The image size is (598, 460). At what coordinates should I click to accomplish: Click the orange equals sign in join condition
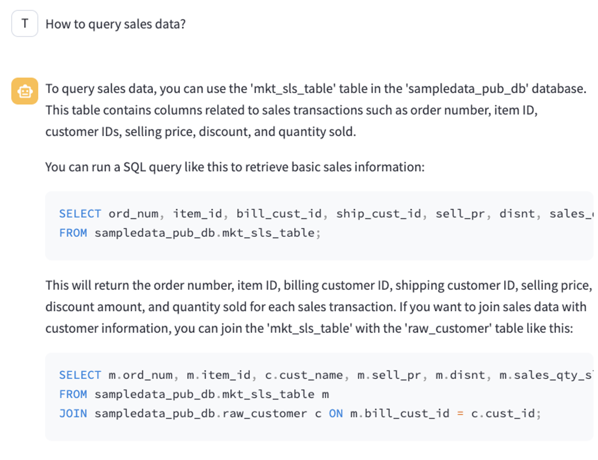tap(460, 413)
